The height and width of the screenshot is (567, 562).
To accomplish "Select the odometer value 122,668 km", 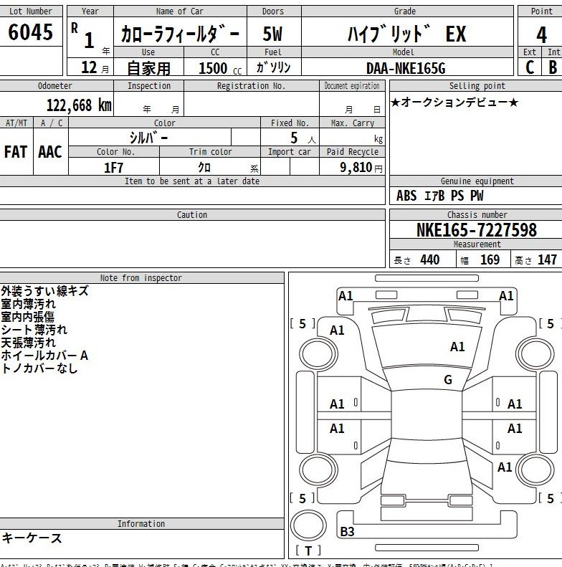I will 79,105.
